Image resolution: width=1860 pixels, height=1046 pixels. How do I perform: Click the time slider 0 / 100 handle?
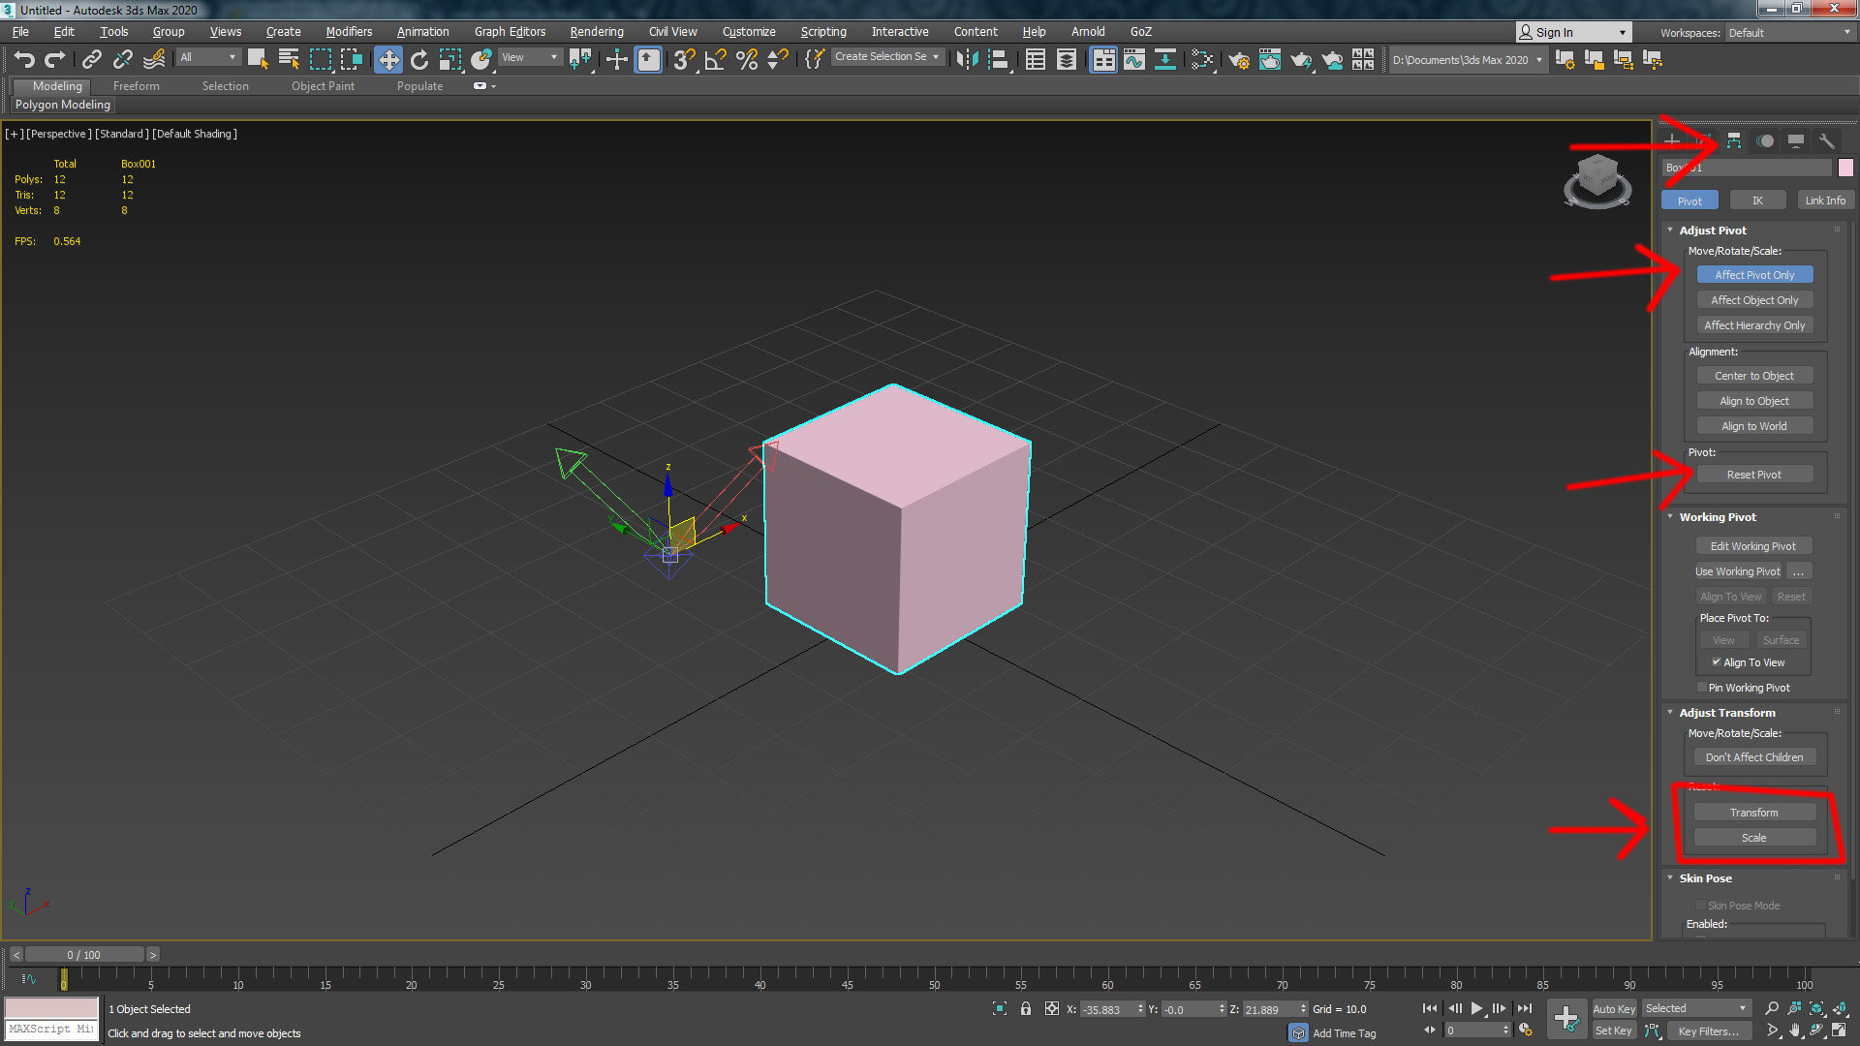click(x=84, y=955)
